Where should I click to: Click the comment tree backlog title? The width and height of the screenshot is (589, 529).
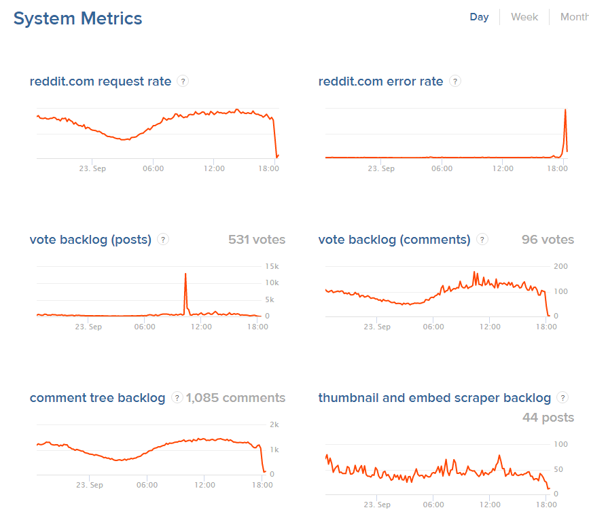[97, 398]
